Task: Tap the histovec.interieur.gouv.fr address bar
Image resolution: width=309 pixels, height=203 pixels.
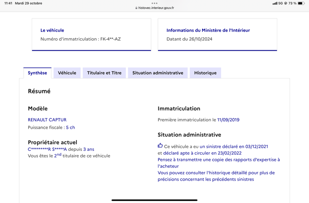Action: (154, 8)
